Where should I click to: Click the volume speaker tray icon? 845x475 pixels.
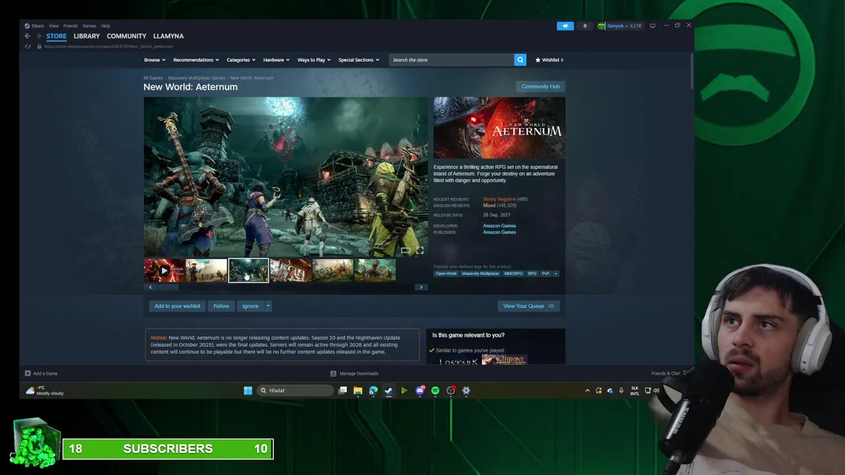[656, 391]
